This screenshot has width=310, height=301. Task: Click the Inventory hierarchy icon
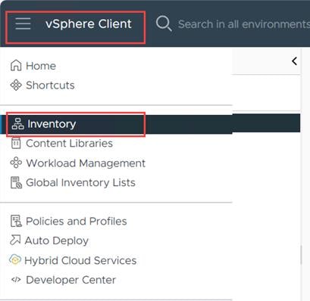(x=17, y=124)
